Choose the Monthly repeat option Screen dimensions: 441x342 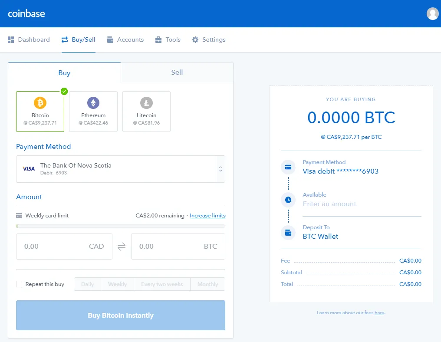pos(207,284)
